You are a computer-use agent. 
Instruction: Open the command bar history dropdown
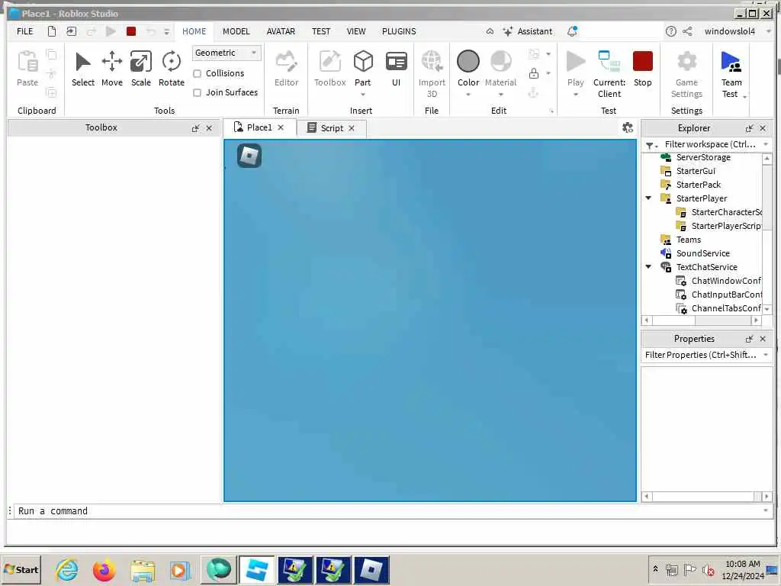pyautogui.click(x=766, y=510)
